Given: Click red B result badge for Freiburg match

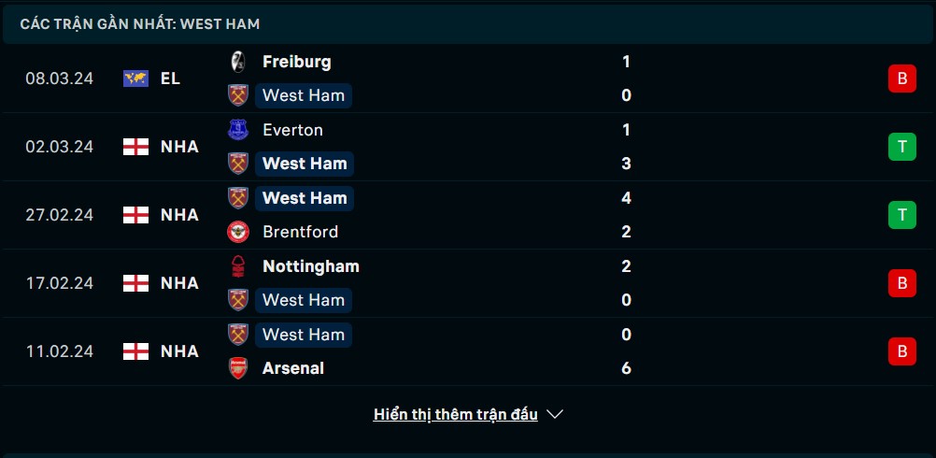Looking at the screenshot, I should [x=902, y=79].
